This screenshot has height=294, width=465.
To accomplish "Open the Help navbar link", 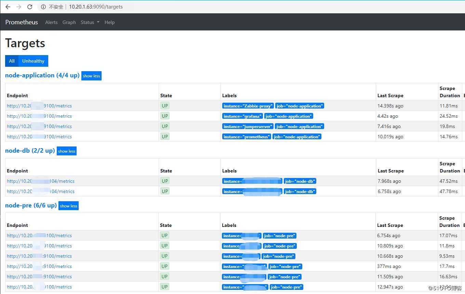I will pos(109,22).
